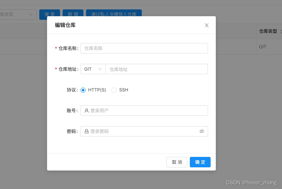Click 通过私人令牌导入仓库 button in background
The width and height of the screenshot is (282, 189).
click(x=114, y=13)
